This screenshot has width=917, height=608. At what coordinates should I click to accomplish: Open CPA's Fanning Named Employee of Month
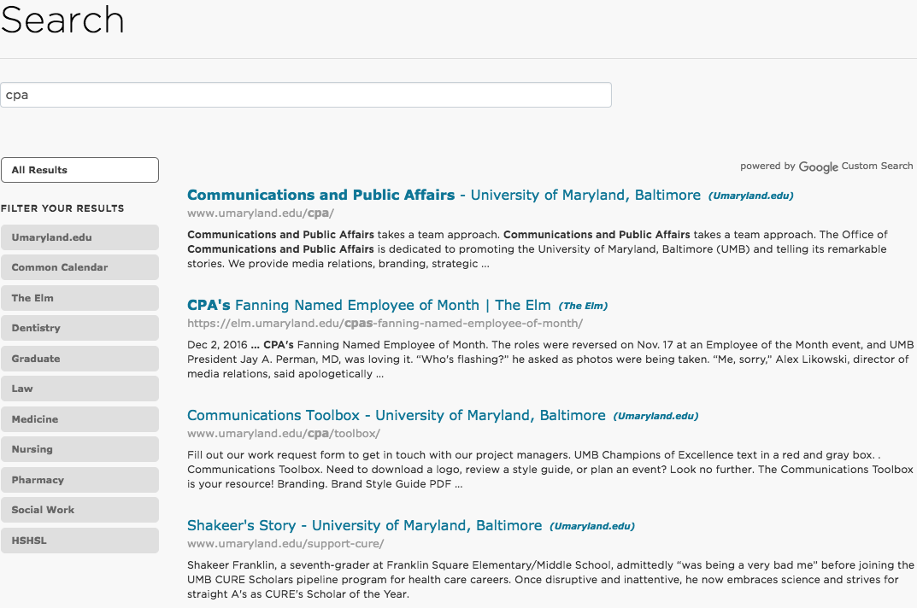click(x=368, y=306)
